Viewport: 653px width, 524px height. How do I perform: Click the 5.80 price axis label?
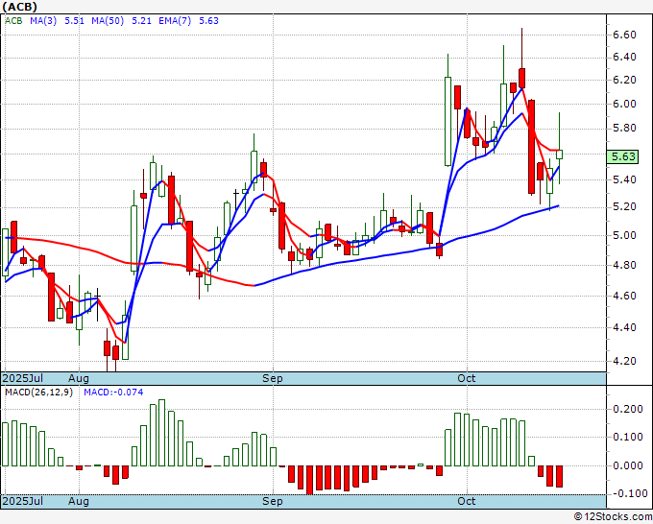point(624,129)
